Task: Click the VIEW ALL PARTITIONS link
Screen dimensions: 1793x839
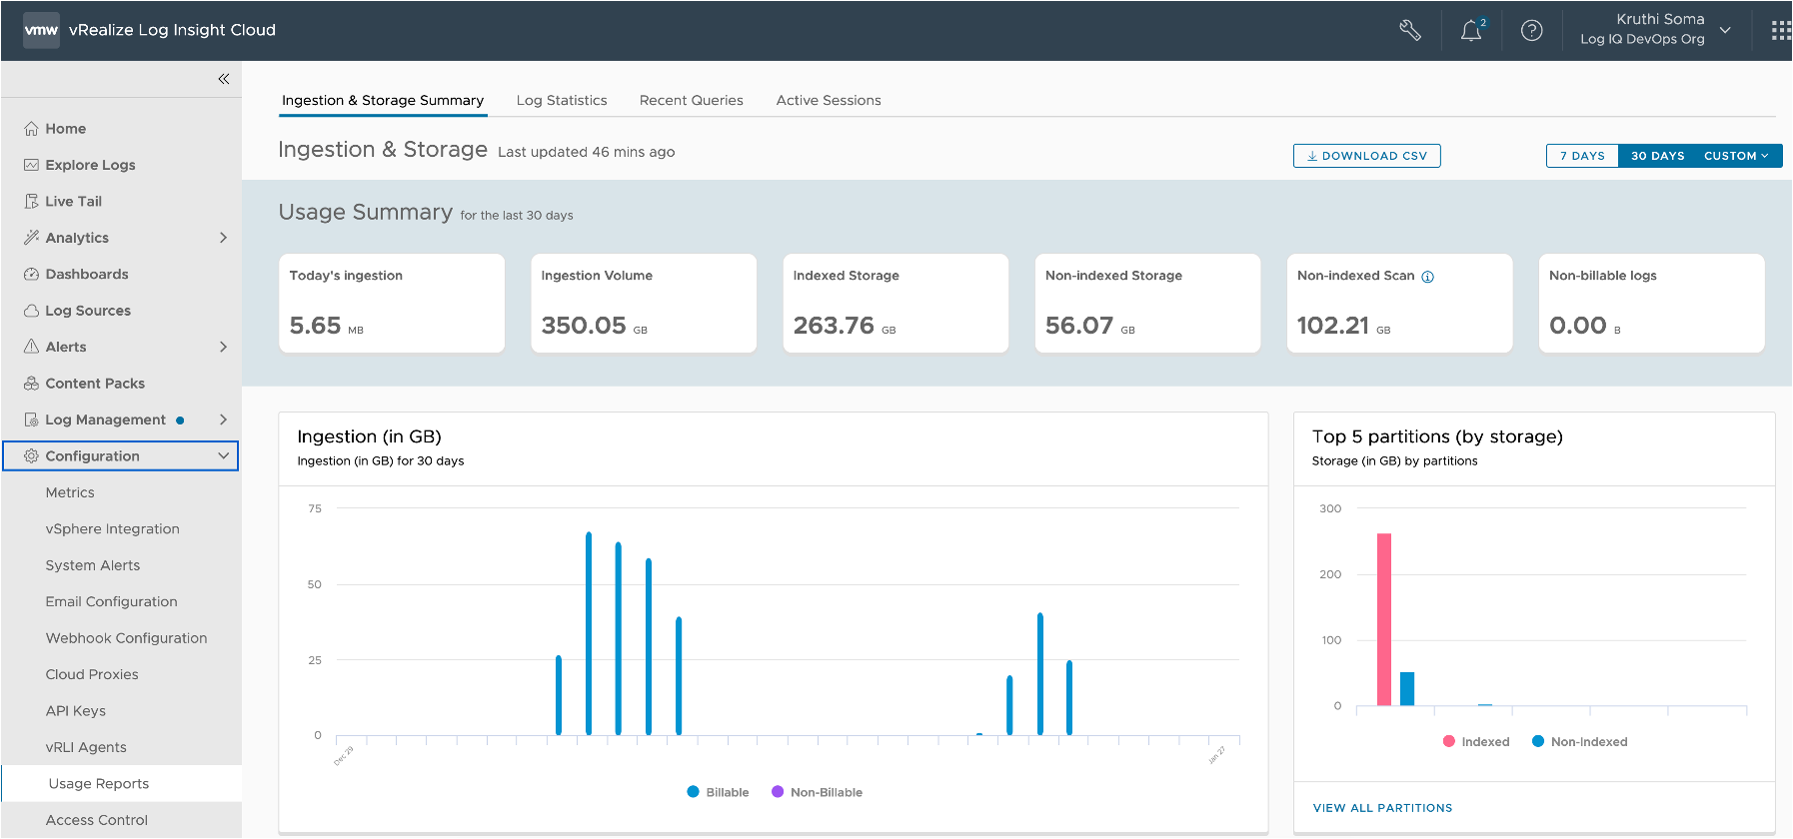Action: 1382,808
